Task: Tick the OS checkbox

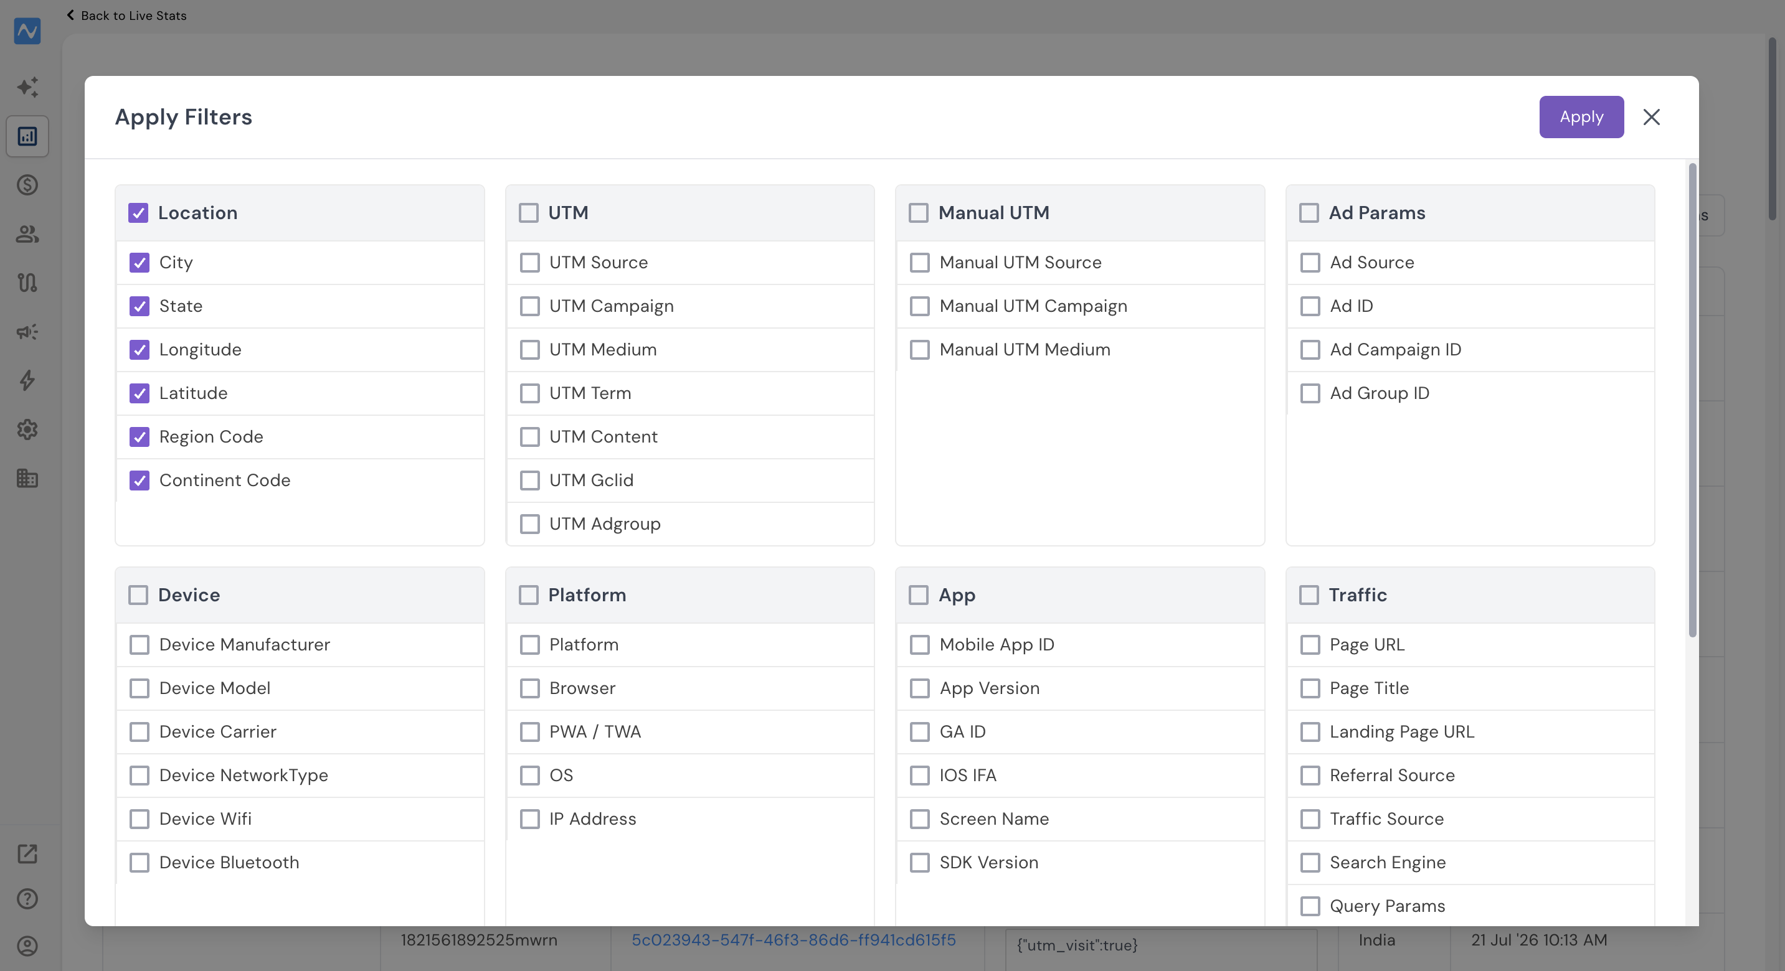Action: point(530,776)
